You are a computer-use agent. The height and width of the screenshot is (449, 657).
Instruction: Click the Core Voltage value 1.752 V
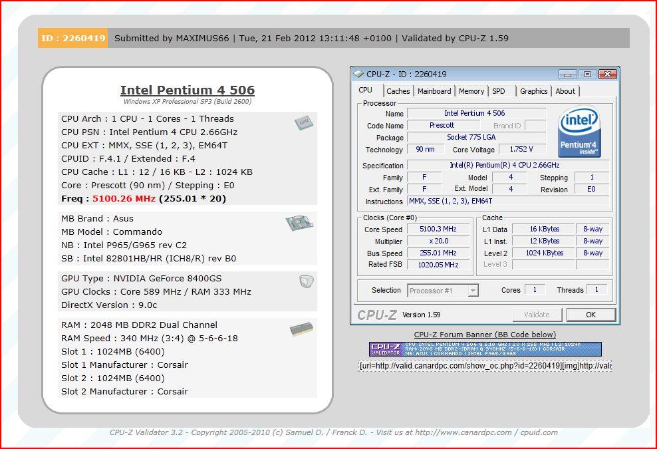click(521, 149)
